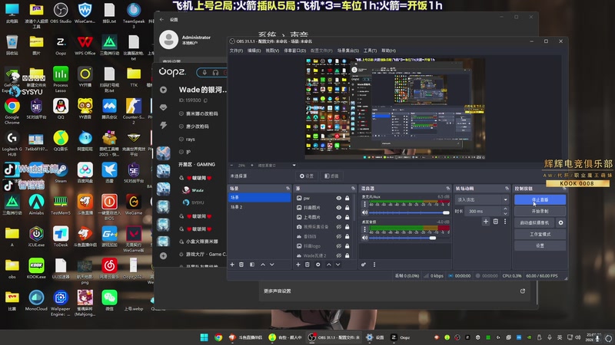
Task: Click the microphone icon in Oopz header
Action: (x=204, y=72)
